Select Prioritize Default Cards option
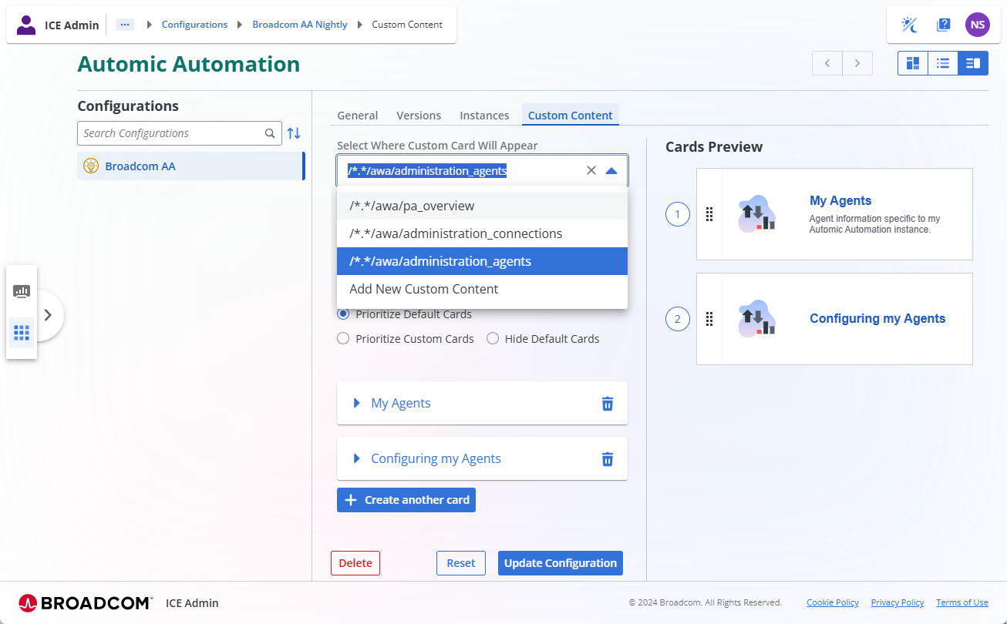 click(344, 314)
